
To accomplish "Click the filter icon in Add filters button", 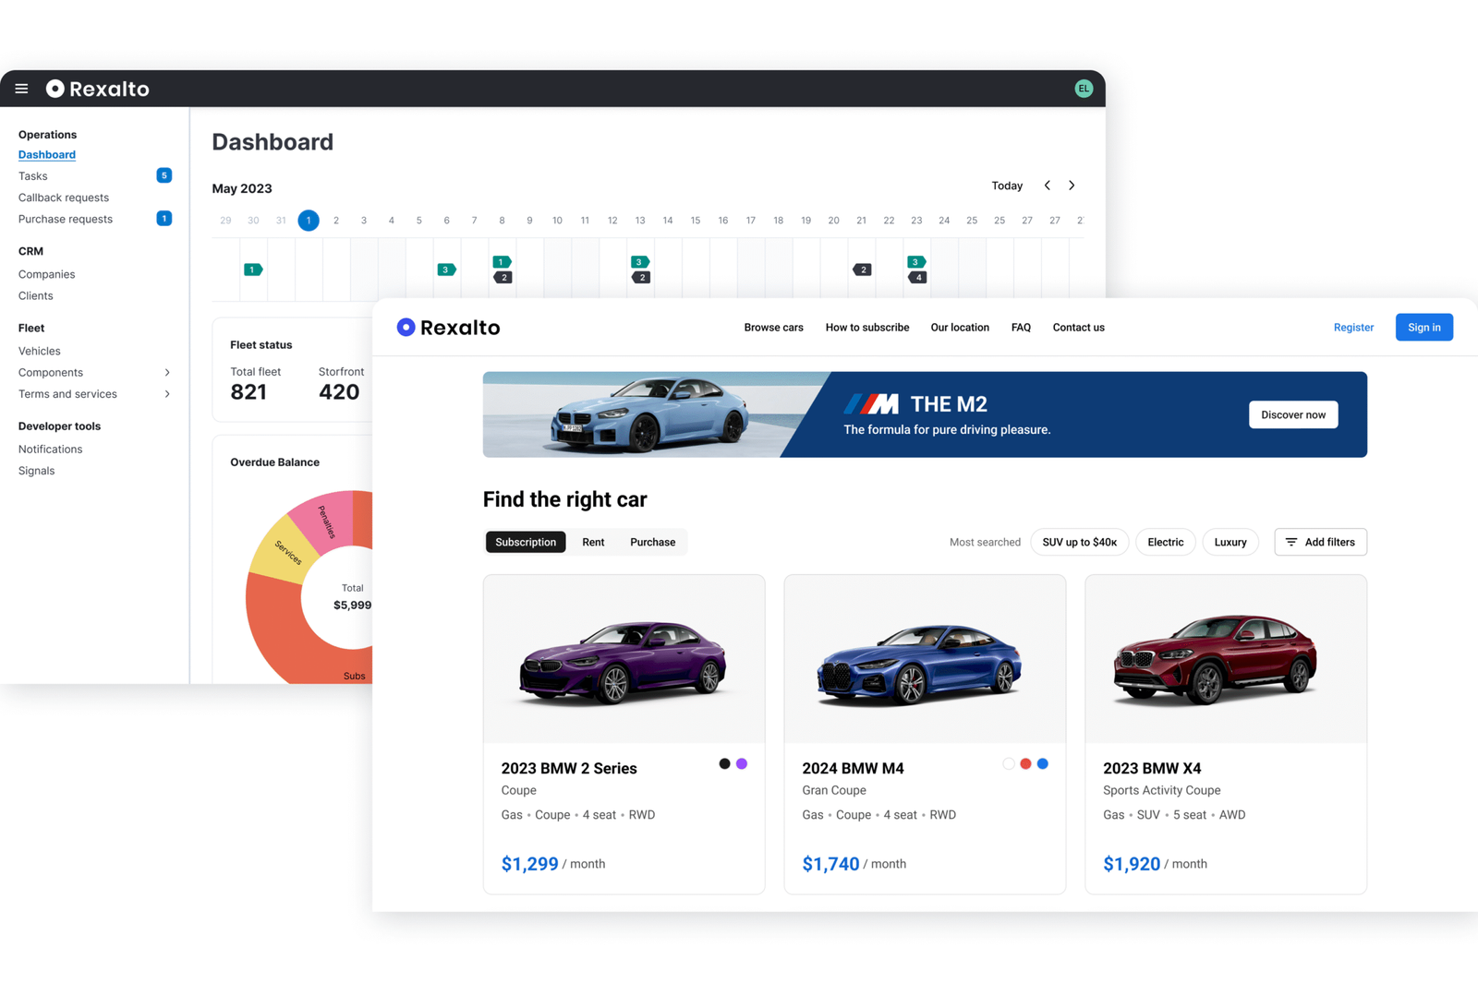I will tap(1291, 542).
